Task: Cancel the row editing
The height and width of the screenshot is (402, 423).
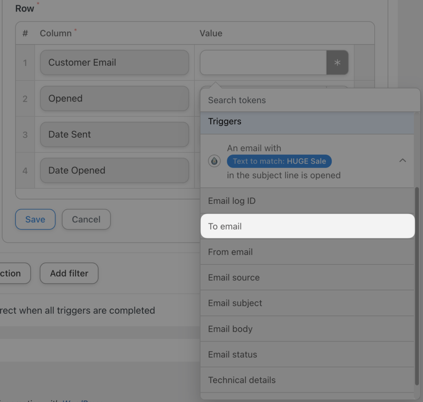Action: click(x=86, y=220)
